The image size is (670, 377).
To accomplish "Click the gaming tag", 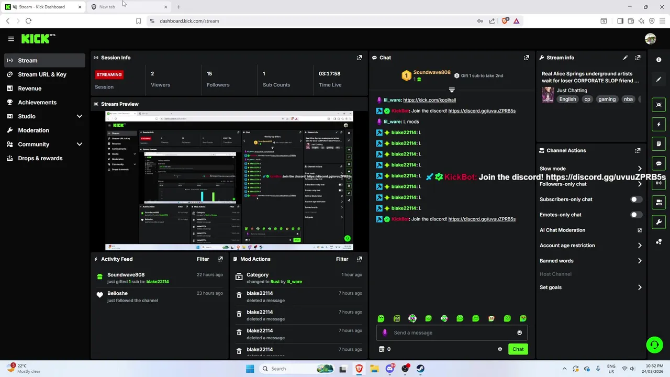I will pos(607,99).
